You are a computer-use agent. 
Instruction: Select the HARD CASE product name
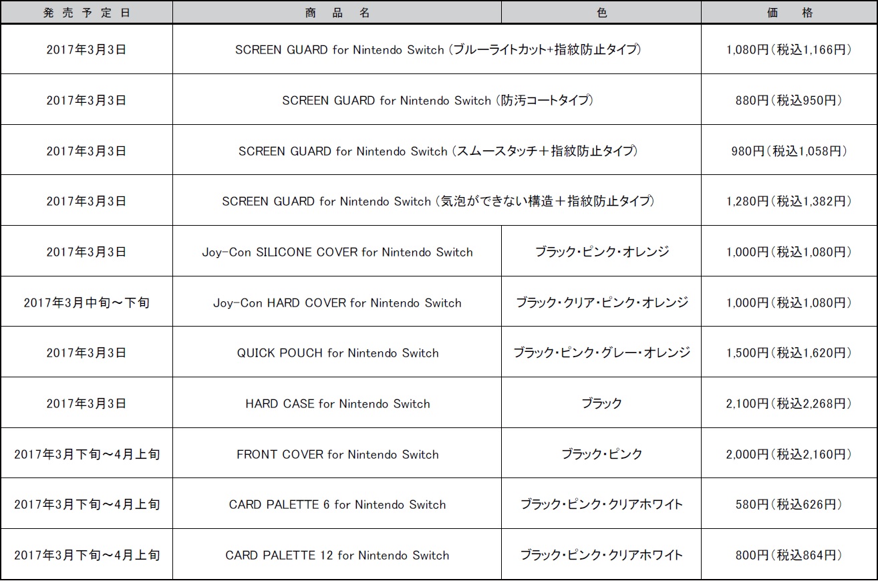click(x=337, y=403)
